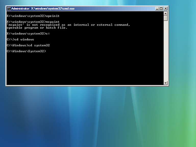This screenshot has height=147, width=196.
Task: Maximize the Administrator cmd.exe window
Action: (x=161, y=8)
